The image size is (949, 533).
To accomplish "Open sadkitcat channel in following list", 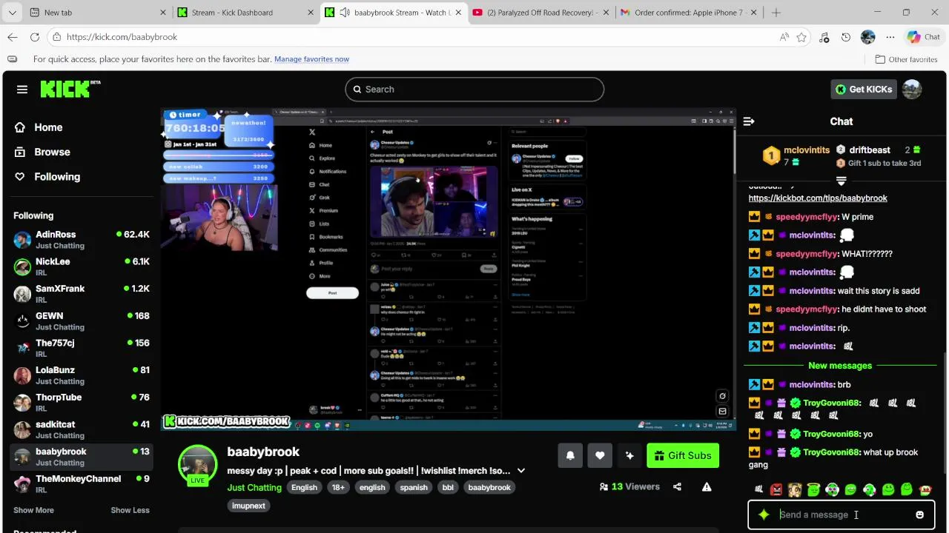I will (82, 429).
